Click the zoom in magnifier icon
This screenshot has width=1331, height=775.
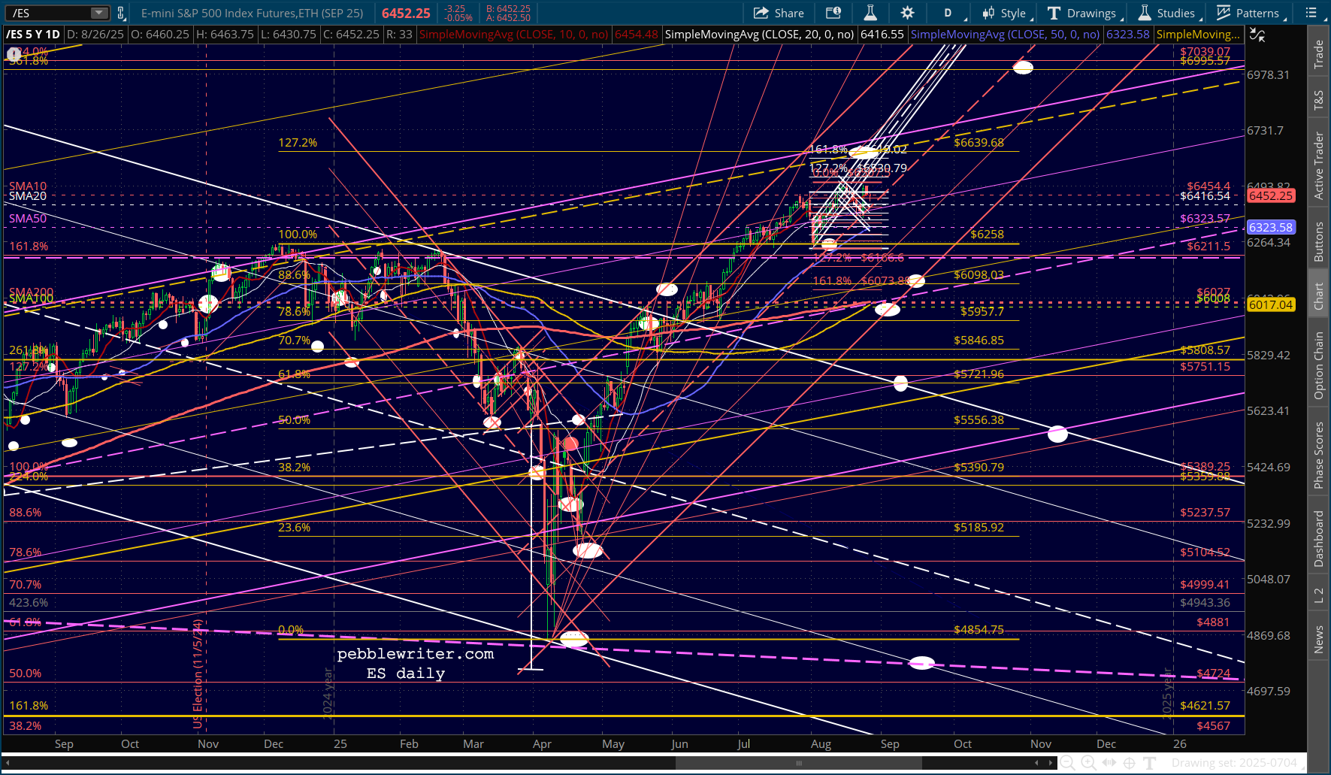click(1087, 763)
